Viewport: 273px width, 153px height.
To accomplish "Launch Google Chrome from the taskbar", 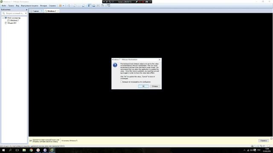I will [31, 150].
